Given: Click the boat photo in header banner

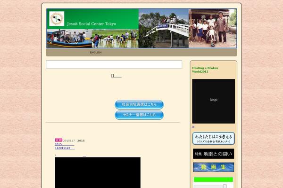Looking at the screenshot, I should pyautogui.click(x=69, y=39).
